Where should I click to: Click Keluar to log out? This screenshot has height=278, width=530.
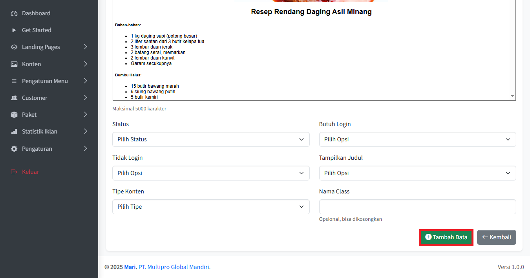[x=30, y=172]
